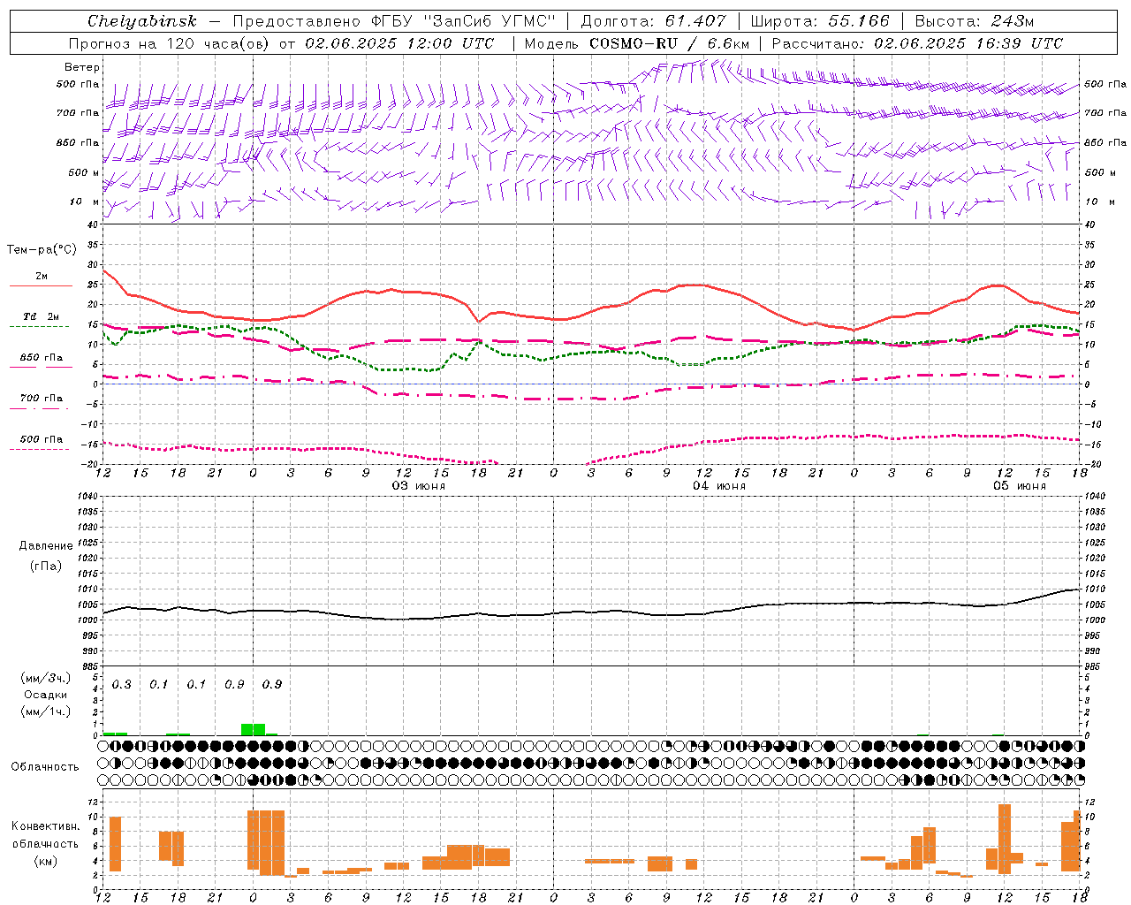Viewport: 1131px width, 905px height.
Task: Click the '05 июня' date label
Action: click(x=1019, y=486)
